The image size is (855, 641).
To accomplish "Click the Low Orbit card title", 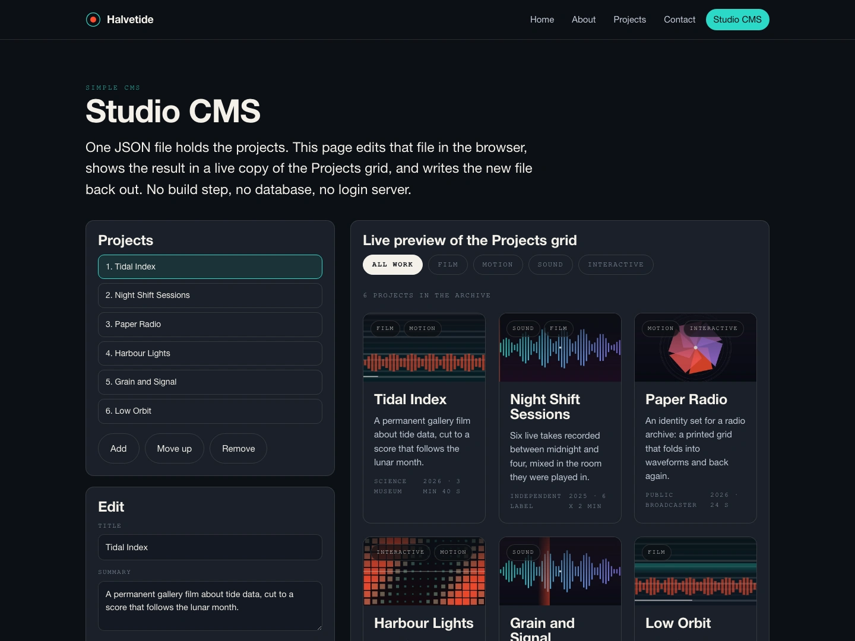I will tap(678, 623).
